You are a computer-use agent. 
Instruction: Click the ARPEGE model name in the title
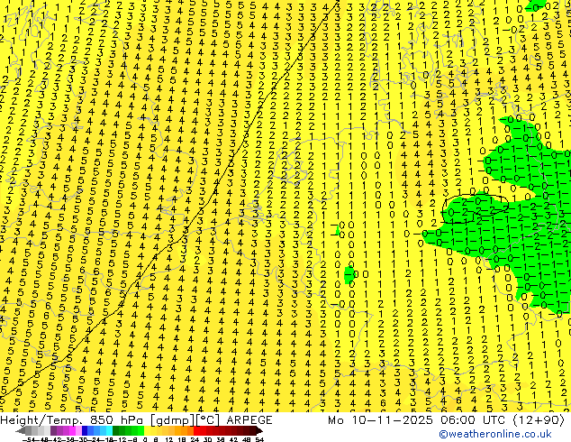(x=249, y=420)
